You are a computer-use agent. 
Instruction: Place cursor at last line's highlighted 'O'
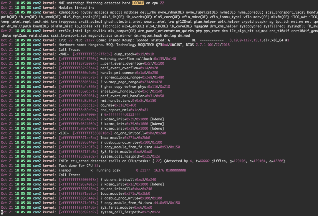(x=2, y=212)
